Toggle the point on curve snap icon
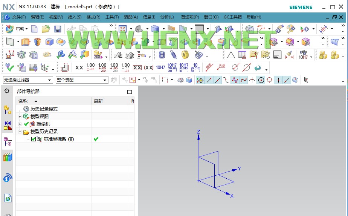Image resolution: width=348 pixels, height=216 pixels. point(287,80)
